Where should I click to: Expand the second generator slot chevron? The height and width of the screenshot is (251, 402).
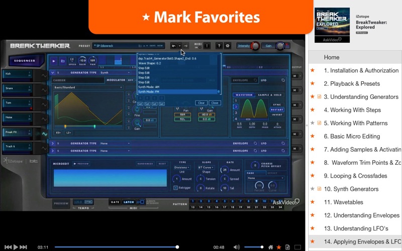[x=53, y=144]
